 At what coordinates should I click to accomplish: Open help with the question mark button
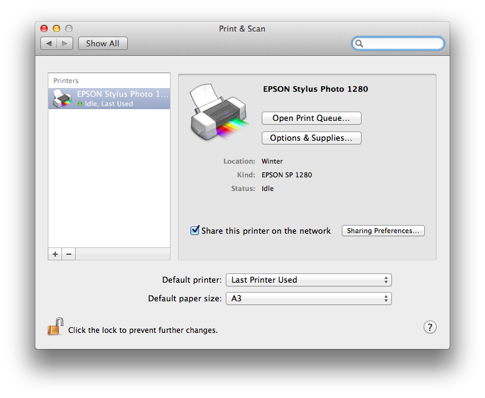pyautogui.click(x=430, y=327)
